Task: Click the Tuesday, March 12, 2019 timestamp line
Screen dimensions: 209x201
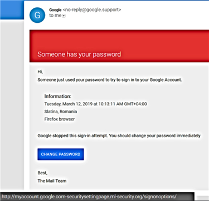Action: click(x=95, y=104)
